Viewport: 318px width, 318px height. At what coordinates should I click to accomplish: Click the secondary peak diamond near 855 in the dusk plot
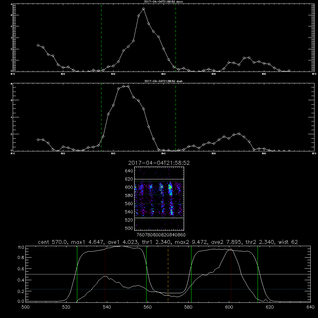[x=239, y=134]
